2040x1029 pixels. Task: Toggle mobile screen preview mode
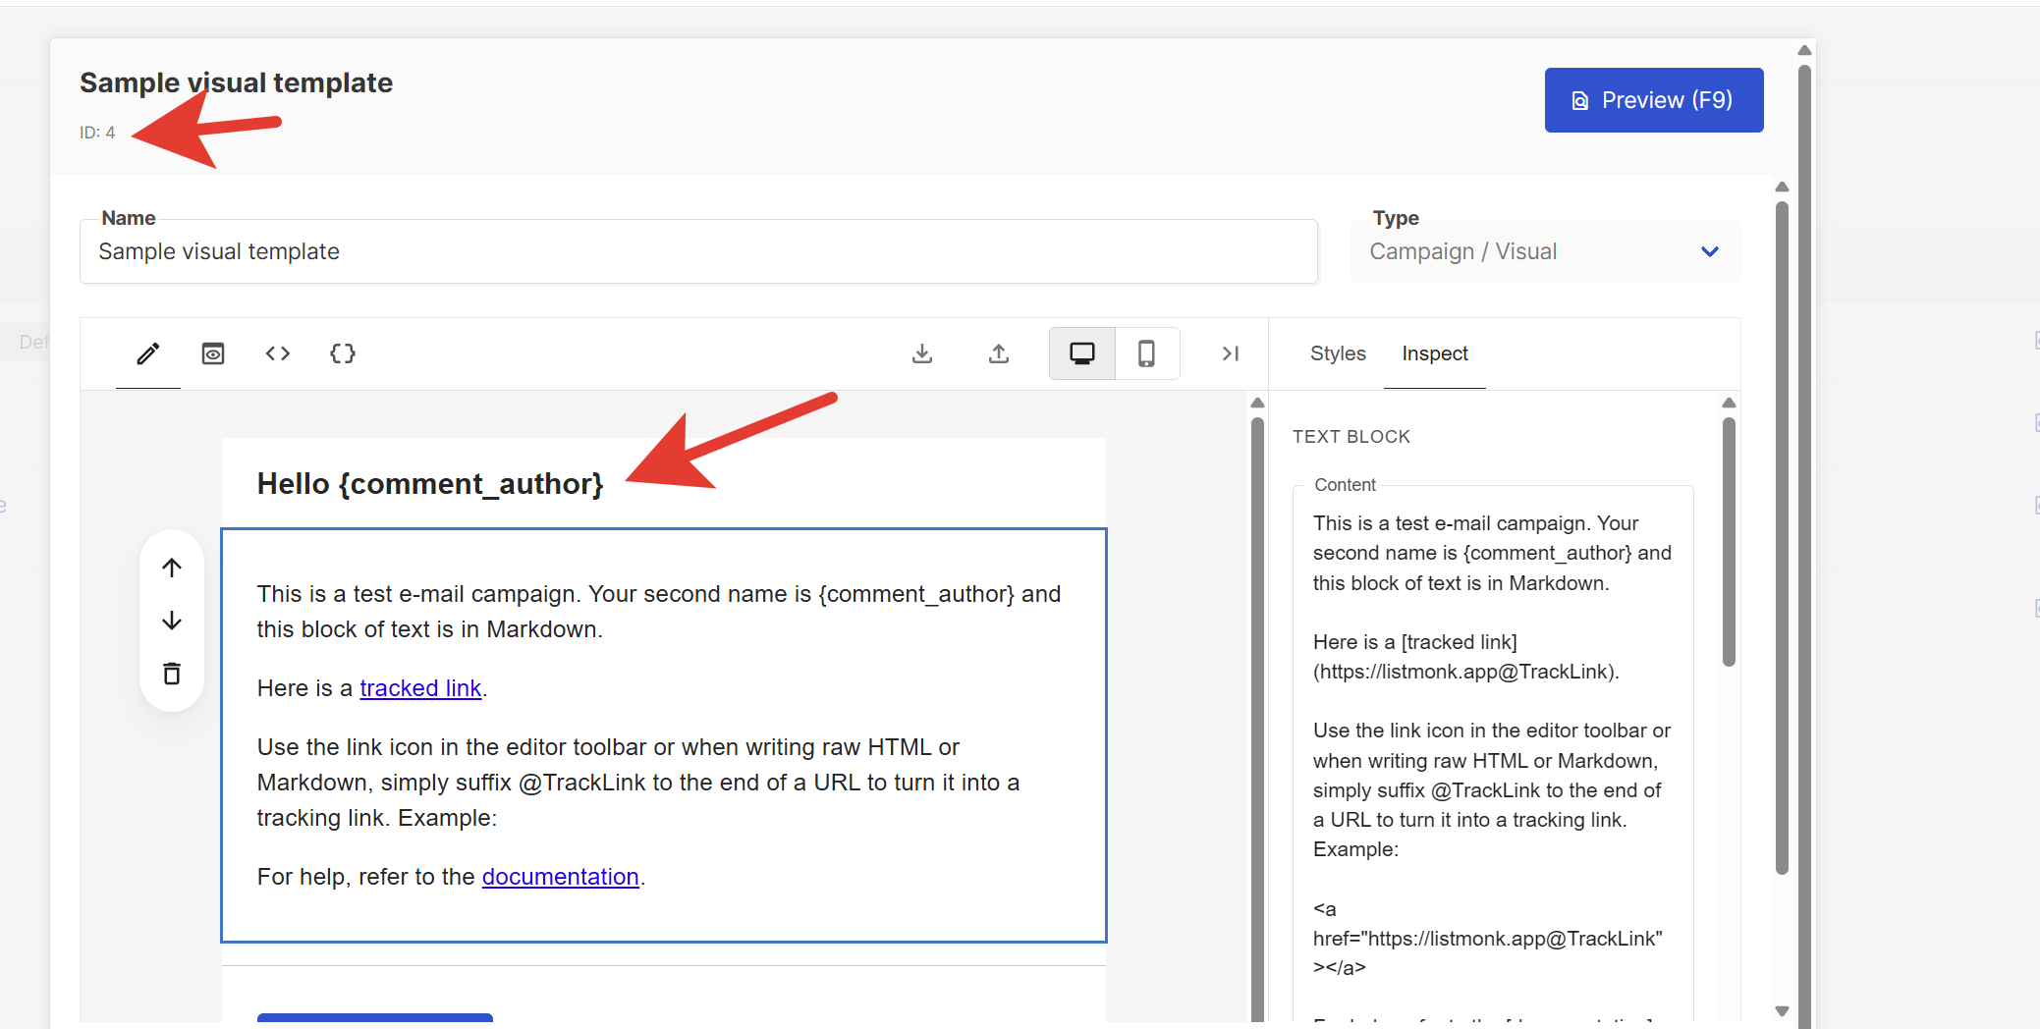tap(1146, 353)
